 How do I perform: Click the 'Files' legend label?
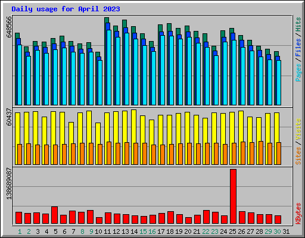point(298,48)
